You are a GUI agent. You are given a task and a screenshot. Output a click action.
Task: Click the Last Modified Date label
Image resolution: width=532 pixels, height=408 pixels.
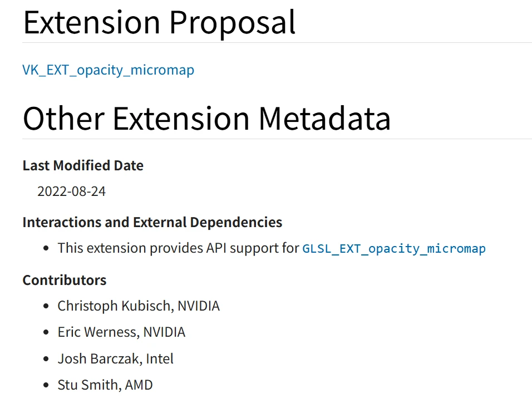click(x=83, y=165)
